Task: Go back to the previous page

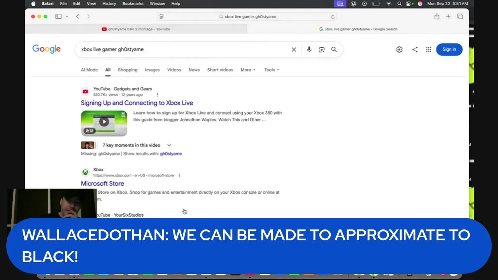Action: click(77, 16)
